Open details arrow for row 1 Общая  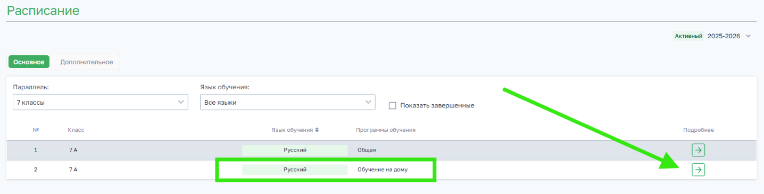tap(698, 150)
